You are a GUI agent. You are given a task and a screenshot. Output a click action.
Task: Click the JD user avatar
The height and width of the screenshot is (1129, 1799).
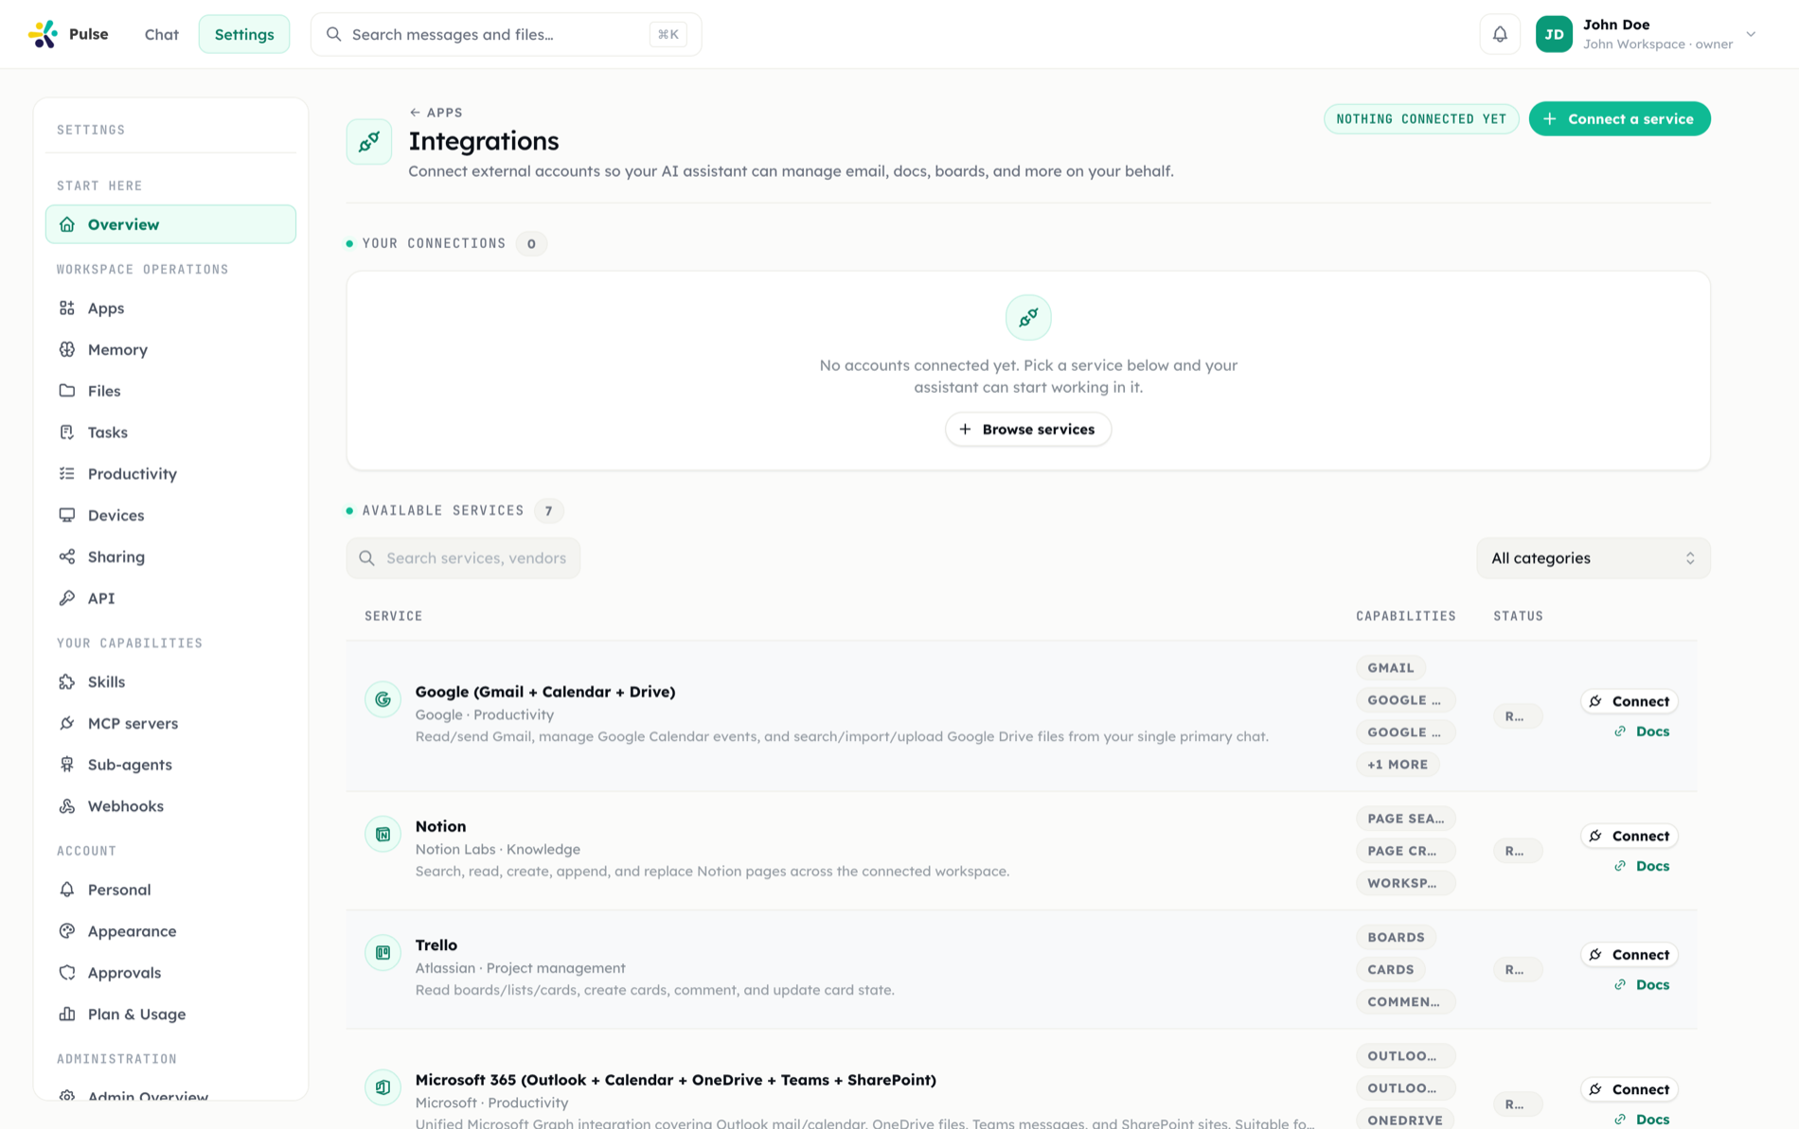(1554, 34)
